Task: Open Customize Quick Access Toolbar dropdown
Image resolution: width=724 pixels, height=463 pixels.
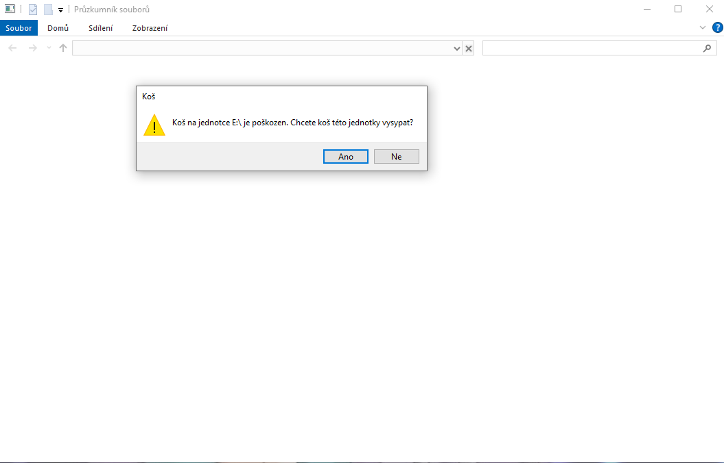Action: [60, 10]
